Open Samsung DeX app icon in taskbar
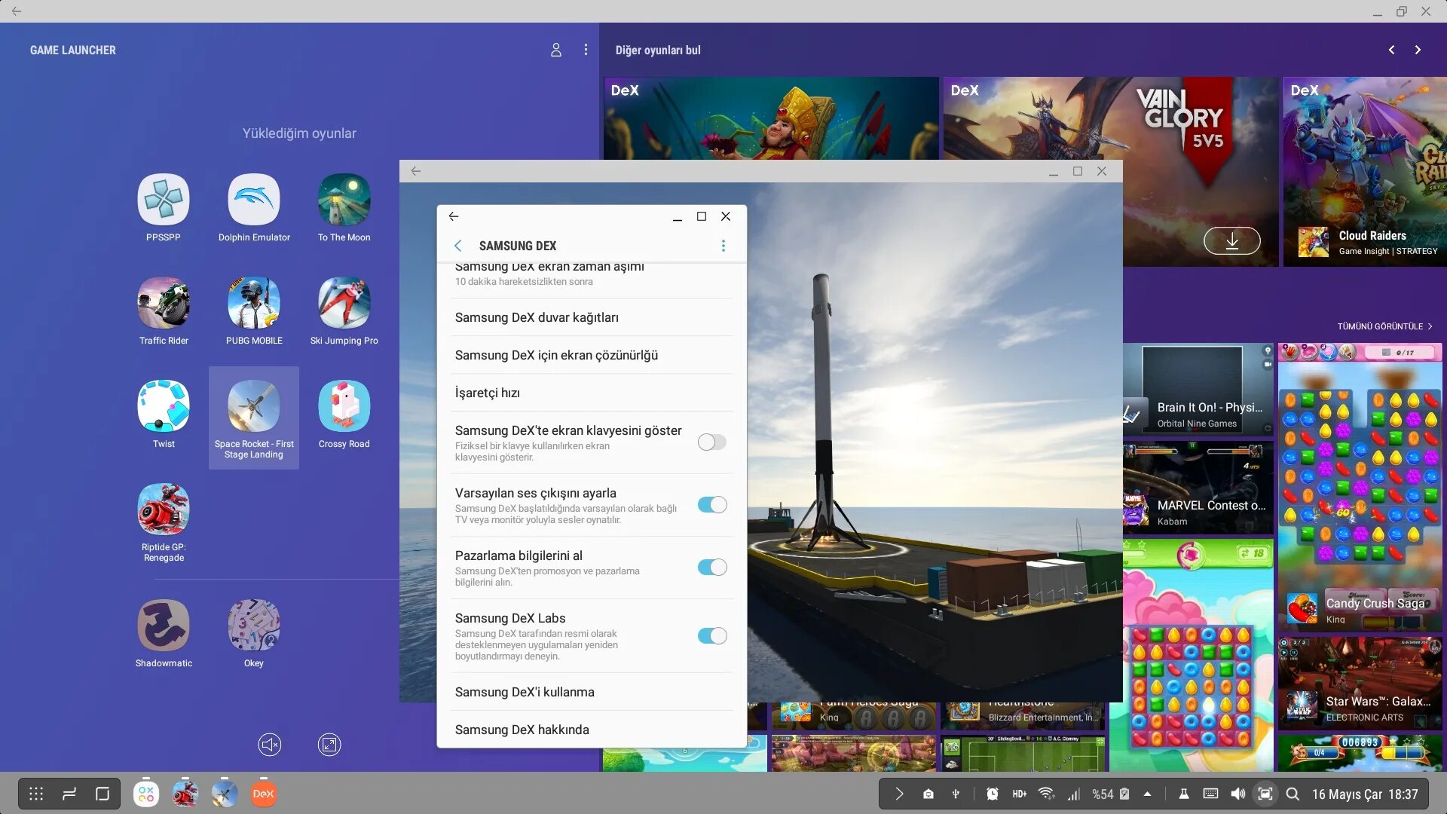The width and height of the screenshot is (1447, 814). click(262, 793)
